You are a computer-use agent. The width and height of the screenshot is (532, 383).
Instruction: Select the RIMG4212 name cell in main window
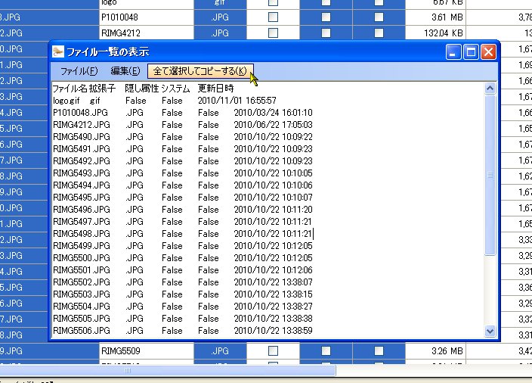click(147, 33)
